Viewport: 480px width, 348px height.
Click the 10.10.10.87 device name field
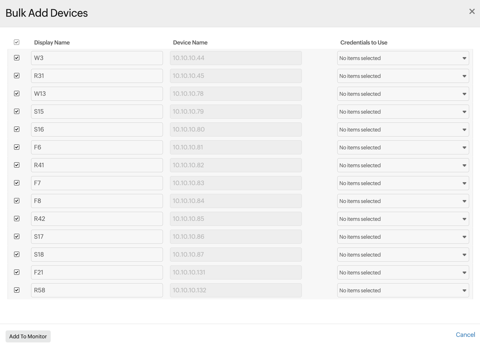click(x=236, y=255)
